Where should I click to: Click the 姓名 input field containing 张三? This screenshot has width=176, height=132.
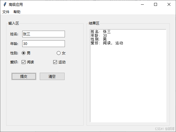pyautogui.click(x=44, y=34)
